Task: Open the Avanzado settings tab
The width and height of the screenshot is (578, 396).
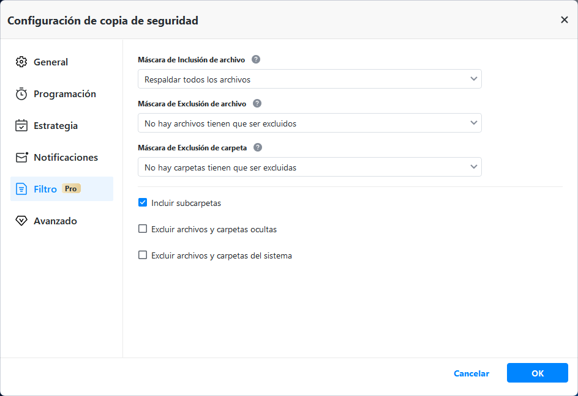Action: [x=55, y=221]
